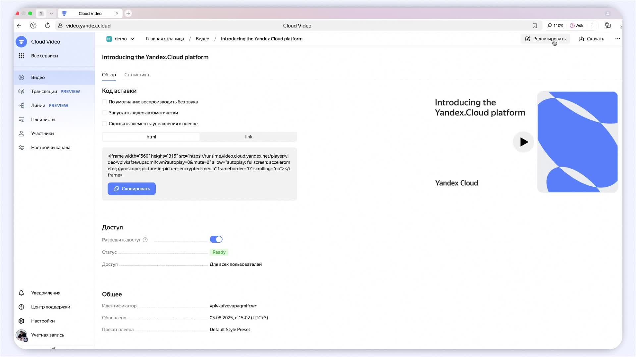Click the Уведомления bell icon
Viewport: 636px width, 357px height.
coord(21,293)
